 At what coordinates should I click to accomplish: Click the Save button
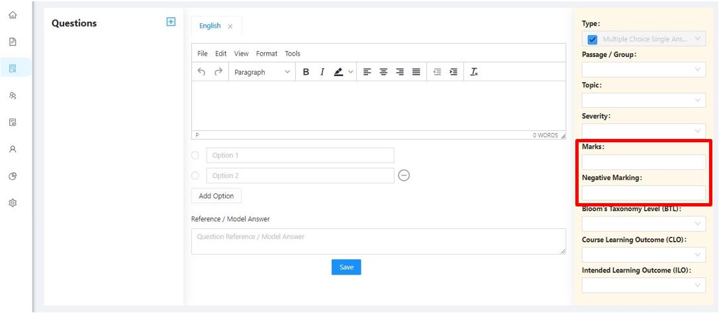346,267
